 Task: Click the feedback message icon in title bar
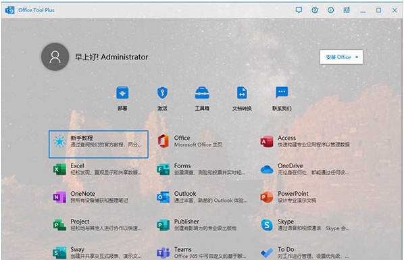(x=299, y=10)
